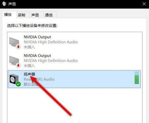Click the sound dialog speaker icon in title bar
Screen dimensions: 149x123
(4, 4)
